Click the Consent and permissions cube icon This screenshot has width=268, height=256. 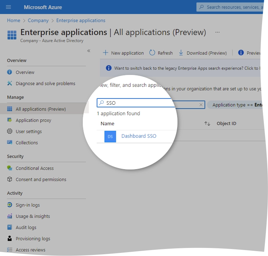pyautogui.click(x=9, y=179)
